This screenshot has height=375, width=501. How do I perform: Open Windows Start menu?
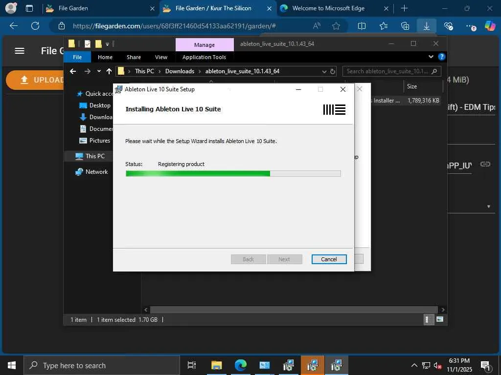[x=12, y=365]
